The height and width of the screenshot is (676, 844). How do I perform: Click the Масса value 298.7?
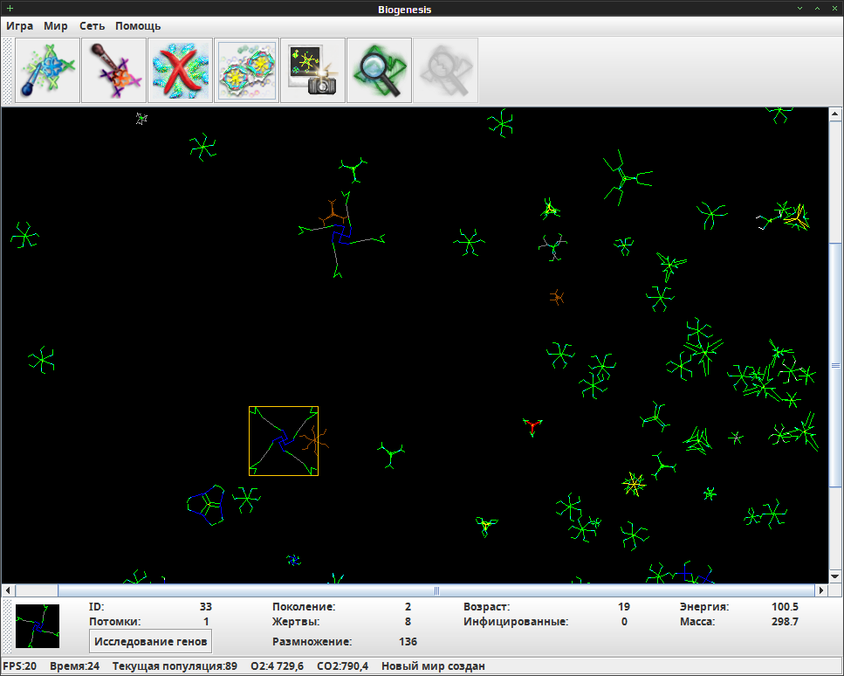click(785, 622)
